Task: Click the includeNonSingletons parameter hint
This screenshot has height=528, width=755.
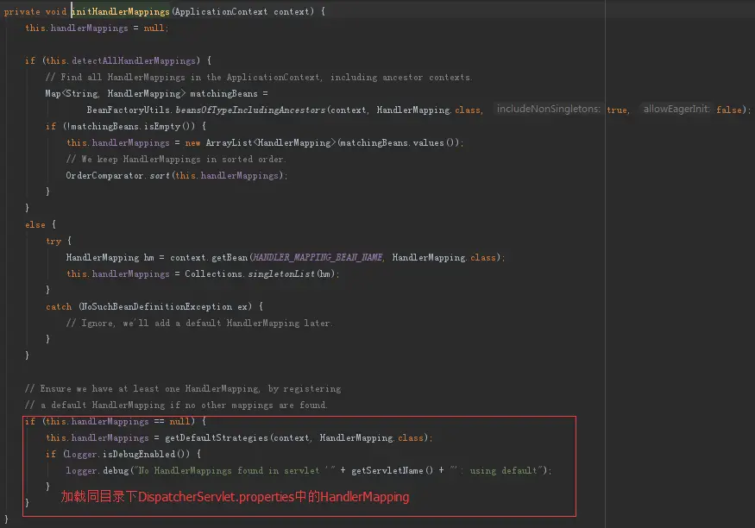Action: tap(549, 110)
